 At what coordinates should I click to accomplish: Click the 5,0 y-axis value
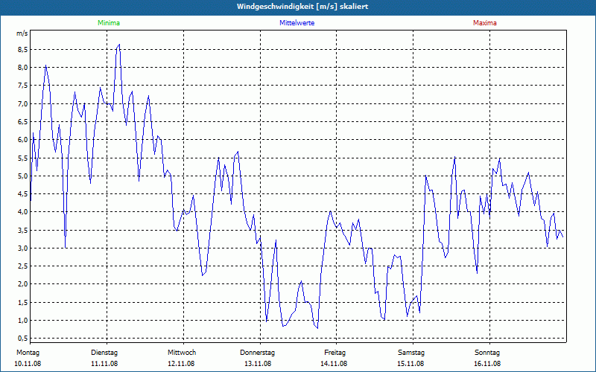[x=22, y=176]
